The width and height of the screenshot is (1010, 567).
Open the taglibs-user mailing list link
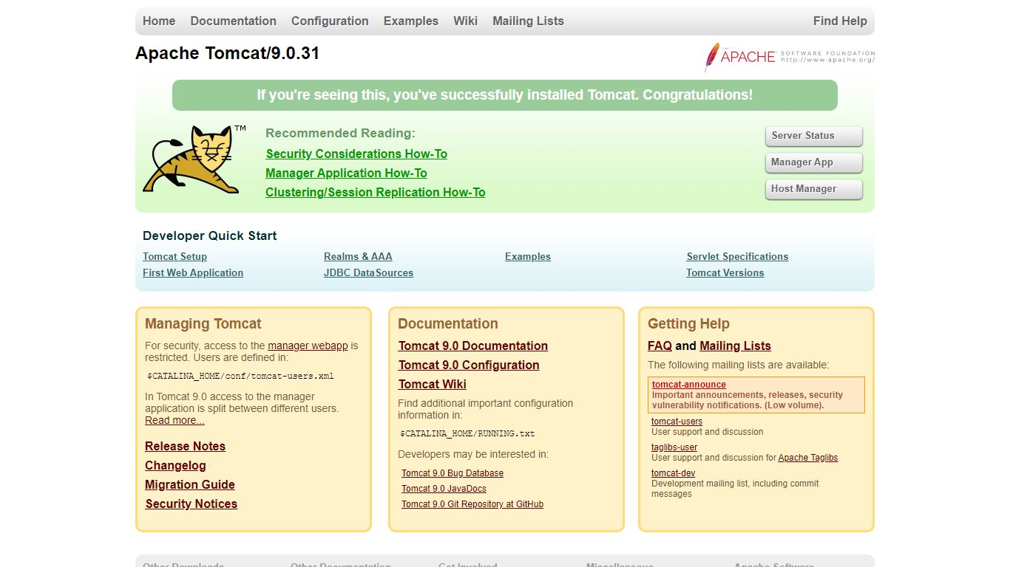tap(674, 447)
